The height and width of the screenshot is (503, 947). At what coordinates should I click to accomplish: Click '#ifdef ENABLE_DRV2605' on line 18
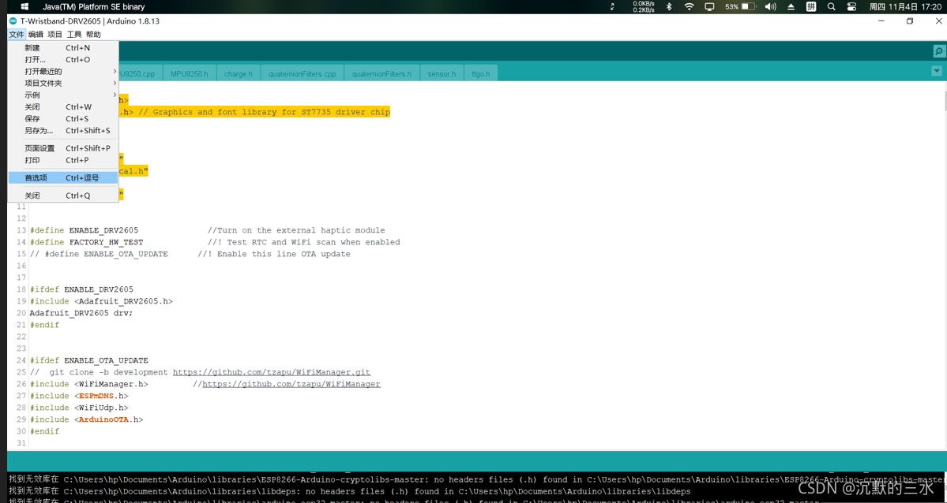coord(81,289)
